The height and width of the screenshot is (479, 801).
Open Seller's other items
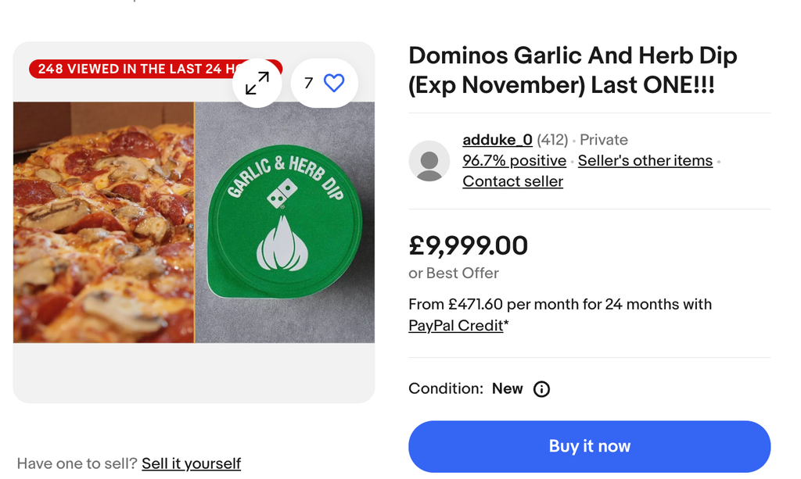pos(645,160)
